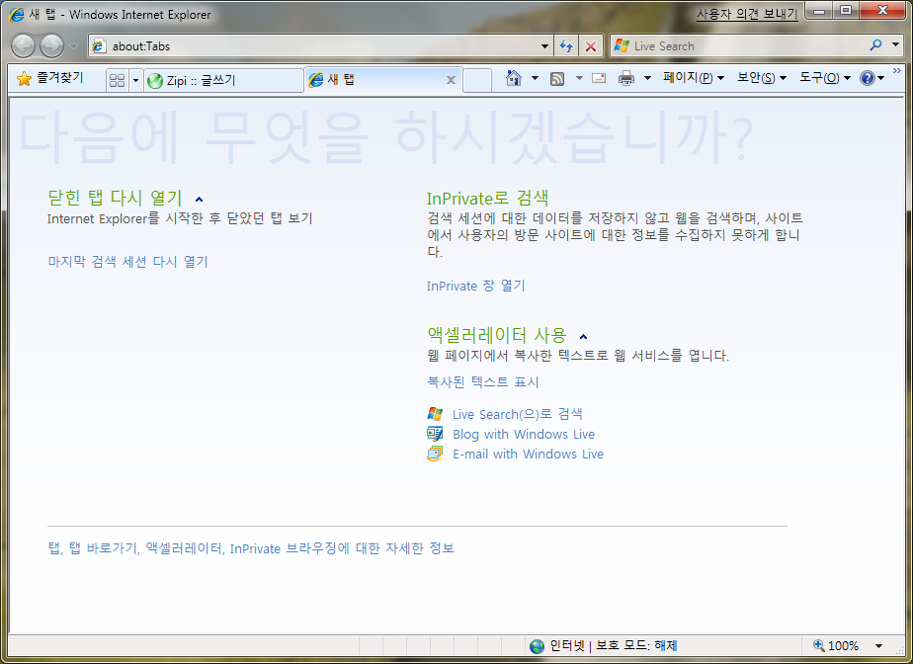Click the Stop loading red X icon
The height and width of the screenshot is (664, 913).
(x=591, y=46)
